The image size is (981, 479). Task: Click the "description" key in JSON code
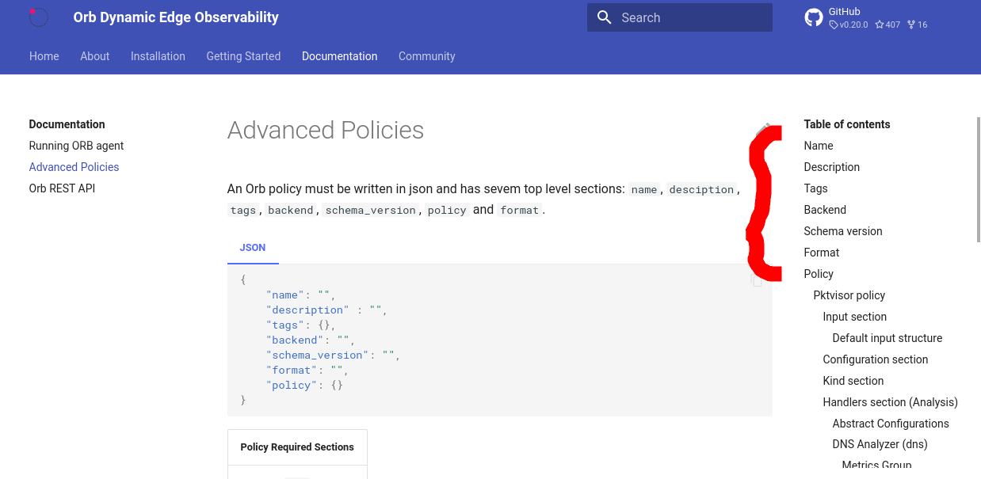[x=308, y=310]
